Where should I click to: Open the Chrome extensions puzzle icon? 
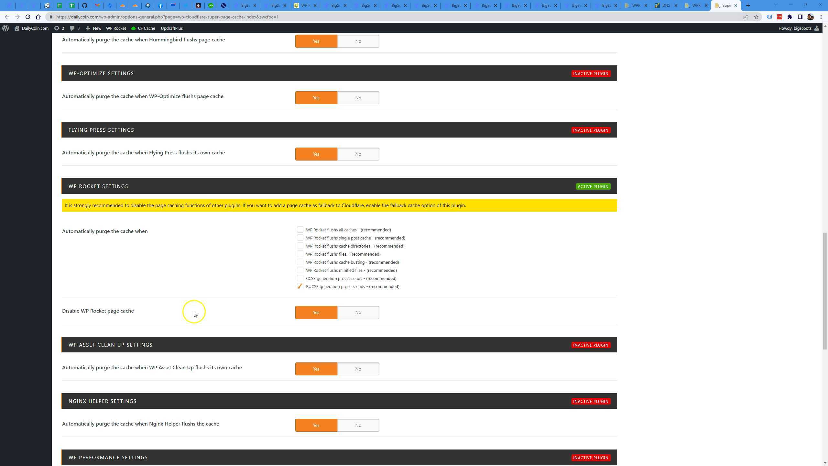(790, 17)
